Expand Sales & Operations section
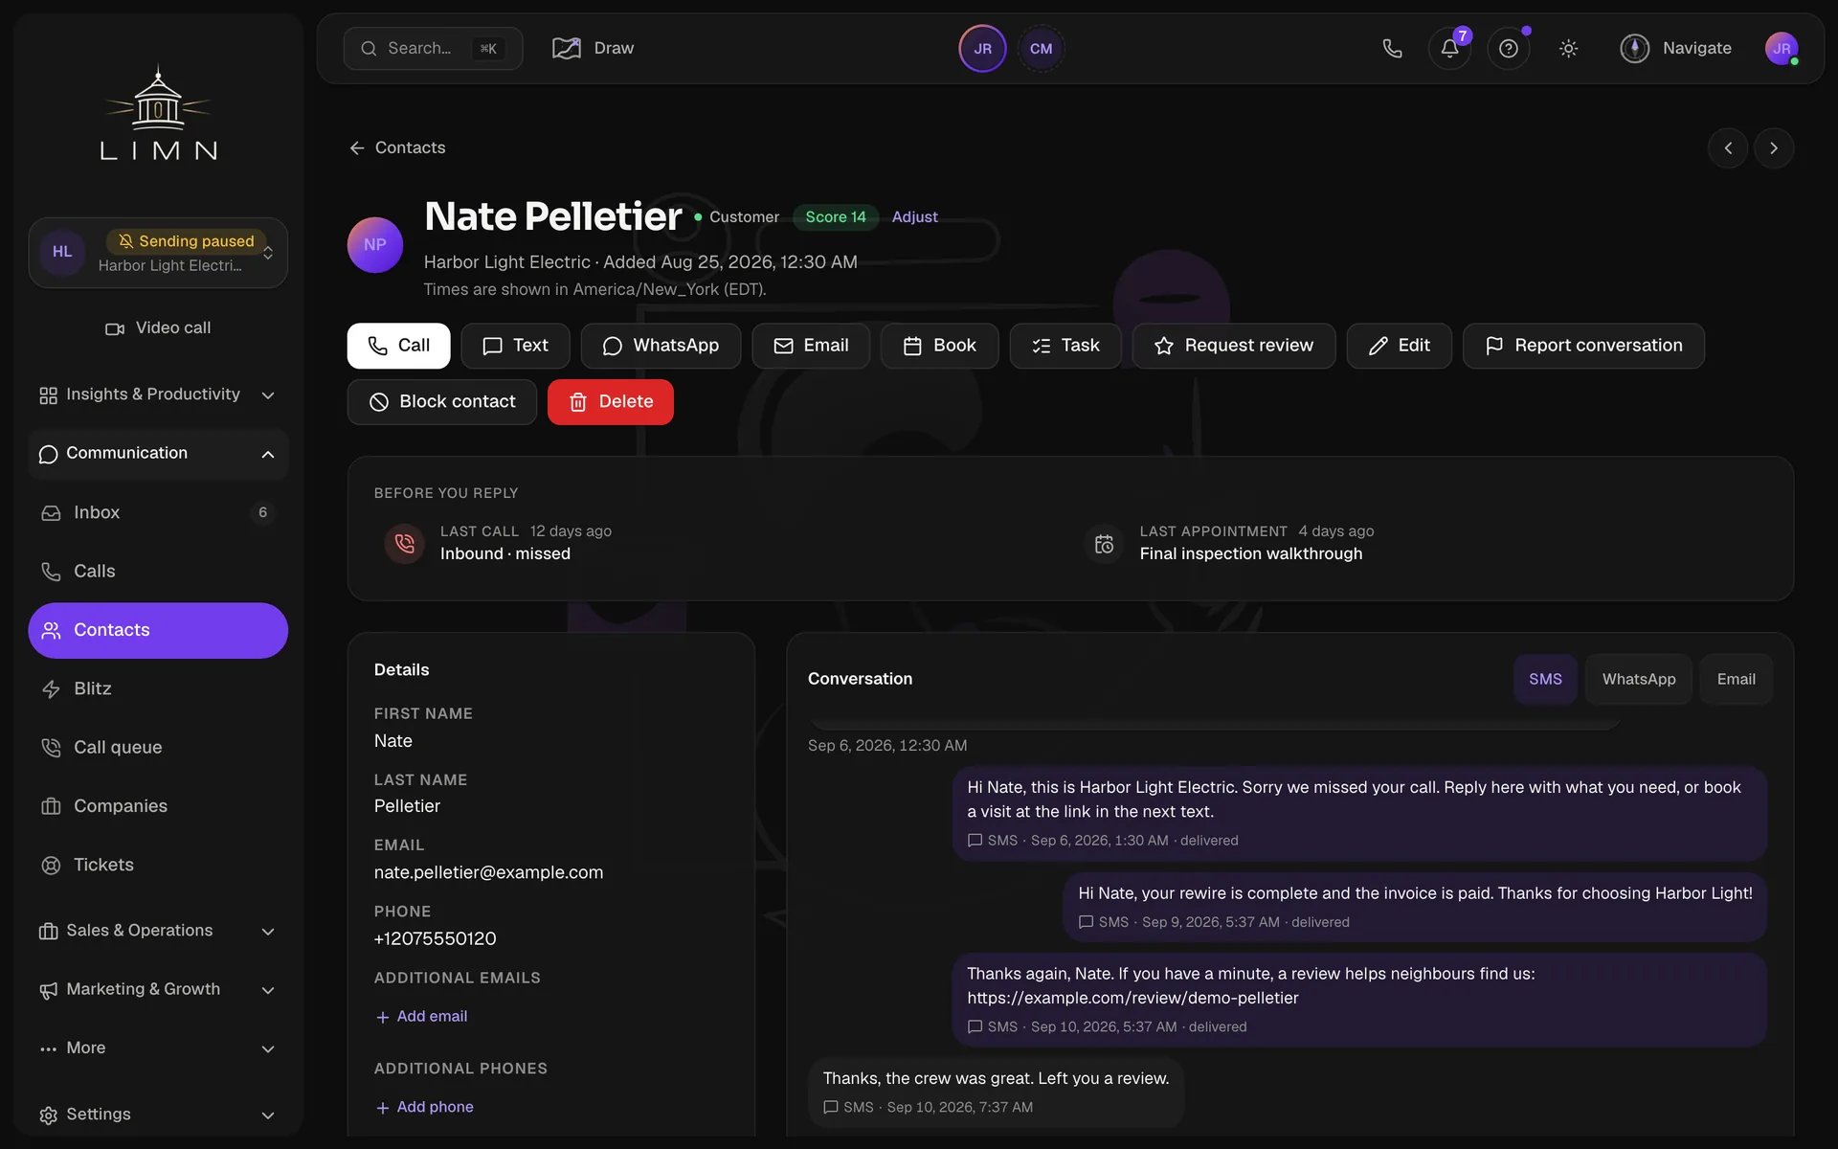Viewport: 1838px width, 1149px height. click(158, 931)
